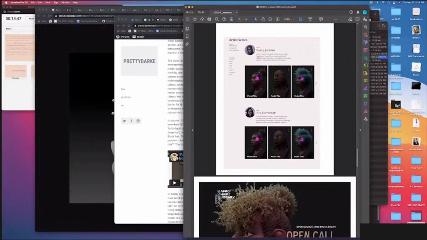Open the Protect shield tool in right pane
The width and height of the screenshot is (427, 240).
[x=365, y=104]
